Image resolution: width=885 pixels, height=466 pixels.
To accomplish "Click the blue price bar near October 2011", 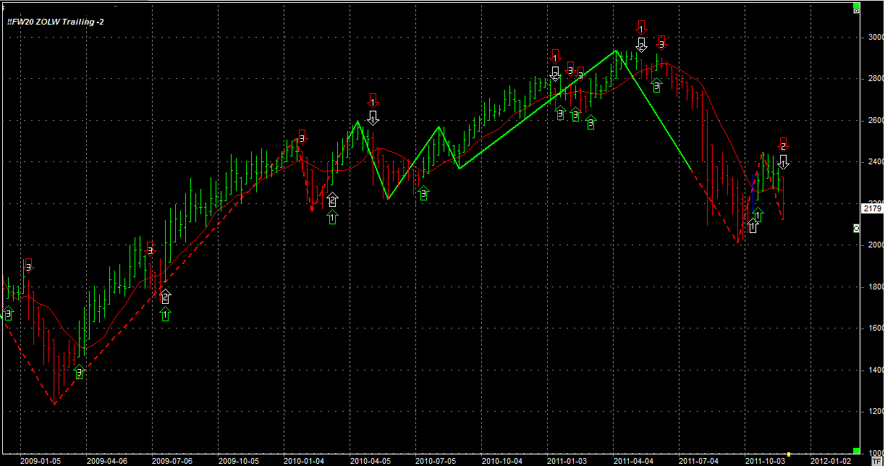I will tap(754, 190).
